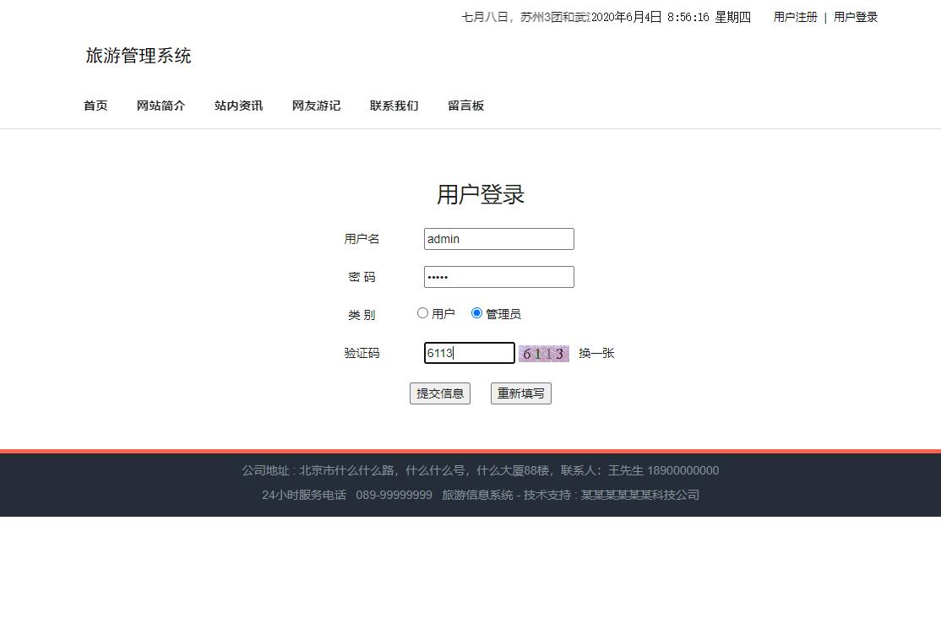The height and width of the screenshot is (640, 941).
Task: Click into the 用户名 username field
Action: pyautogui.click(x=498, y=239)
